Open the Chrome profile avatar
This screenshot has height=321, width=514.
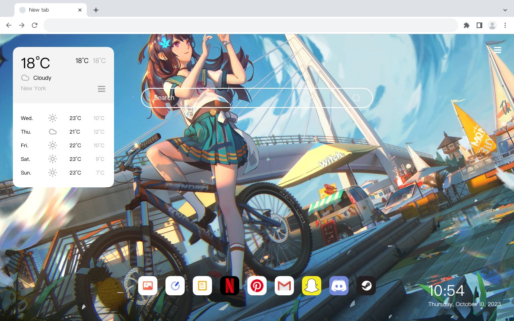tap(492, 25)
